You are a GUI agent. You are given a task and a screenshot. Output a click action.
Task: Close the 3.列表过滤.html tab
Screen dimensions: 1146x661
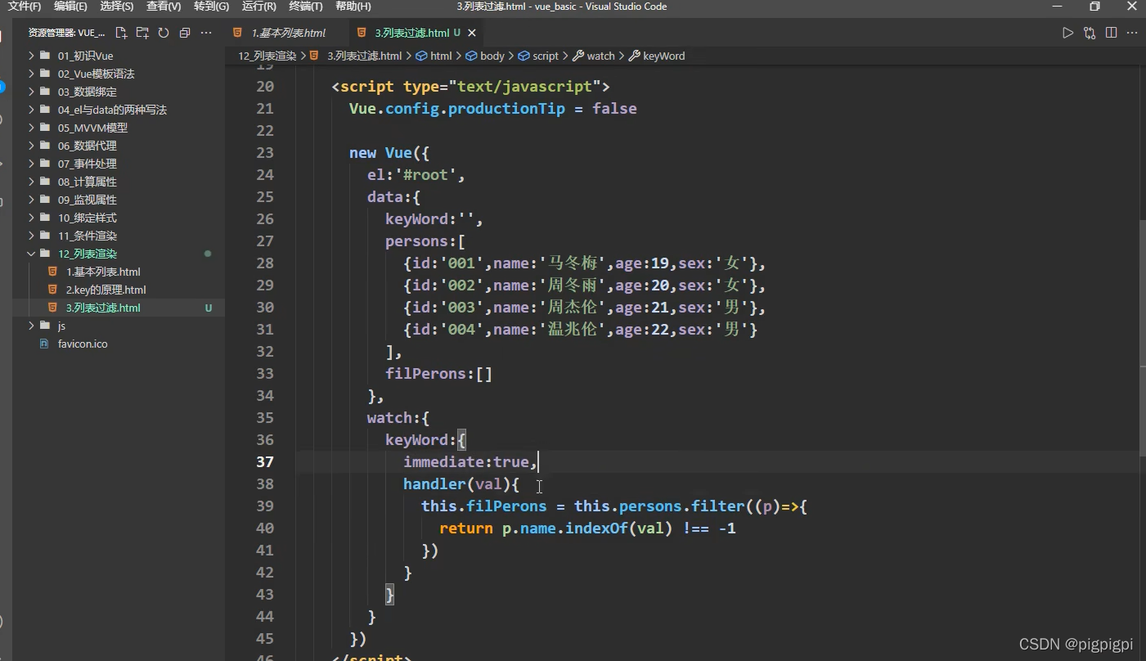point(472,33)
